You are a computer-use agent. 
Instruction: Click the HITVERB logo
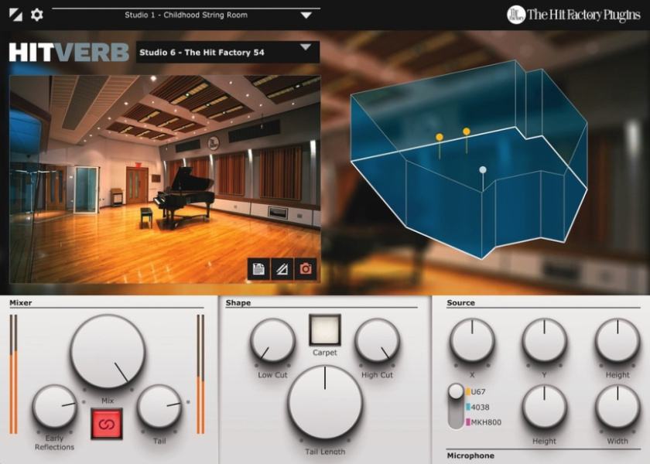69,53
